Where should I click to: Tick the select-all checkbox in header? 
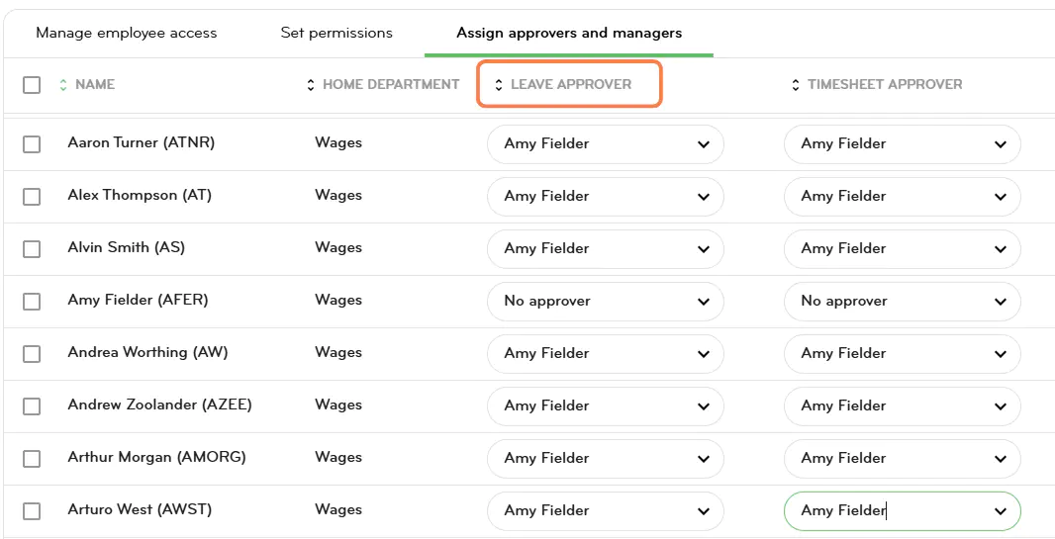click(x=32, y=85)
